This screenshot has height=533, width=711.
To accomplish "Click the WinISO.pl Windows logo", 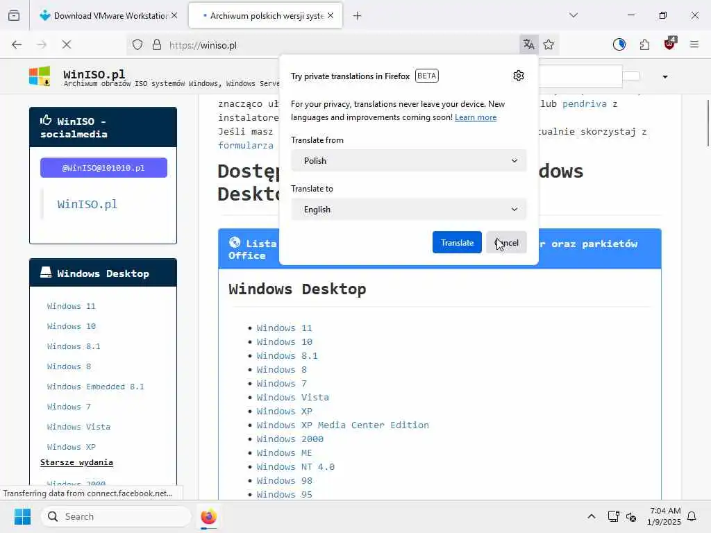I will pyautogui.click(x=40, y=76).
